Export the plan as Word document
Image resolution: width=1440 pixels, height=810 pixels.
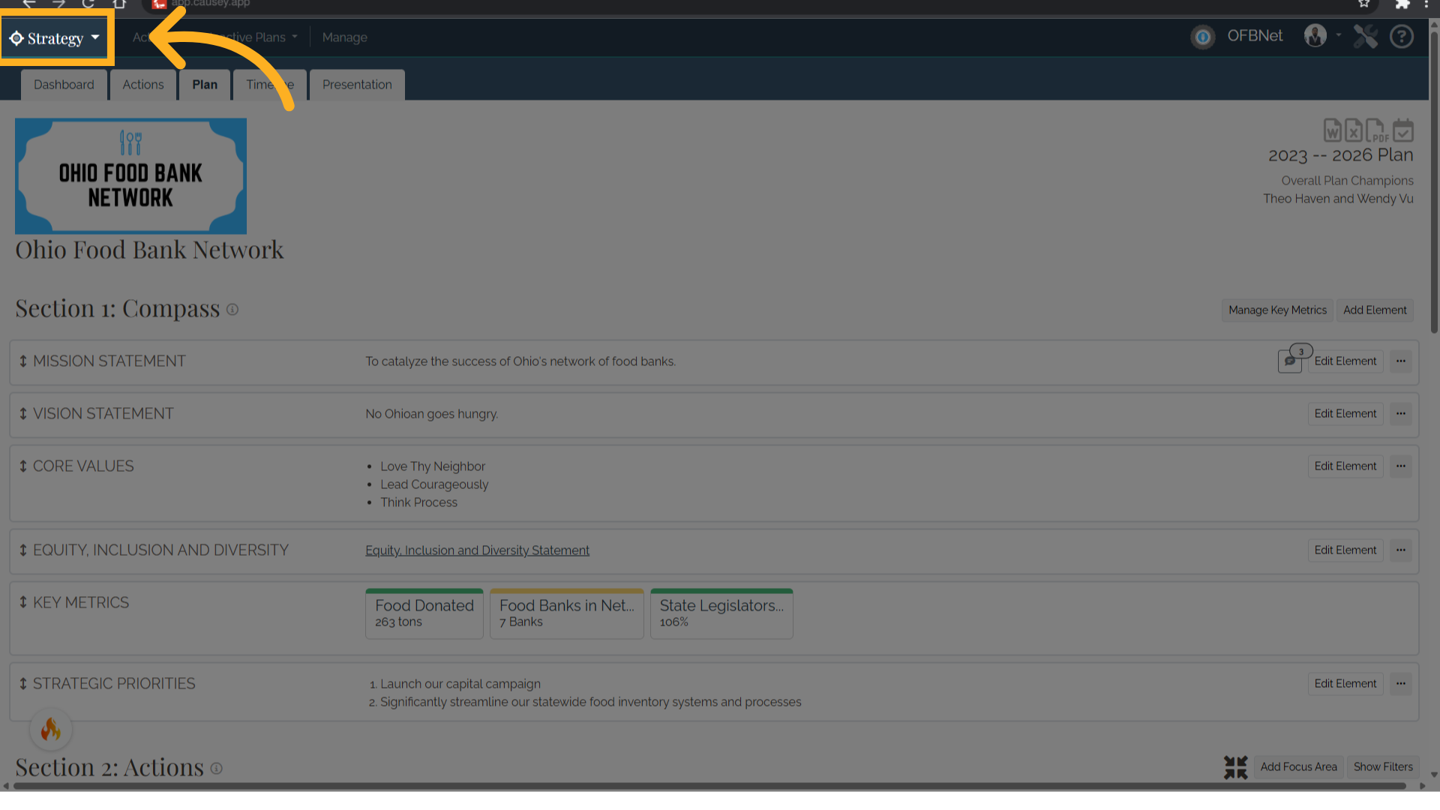pyautogui.click(x=1332, y=130)
